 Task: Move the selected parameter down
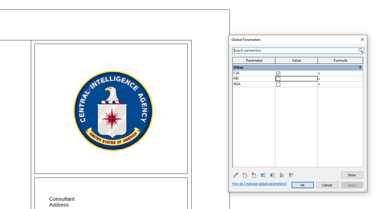pyautogui.click(x=272, y=175)
